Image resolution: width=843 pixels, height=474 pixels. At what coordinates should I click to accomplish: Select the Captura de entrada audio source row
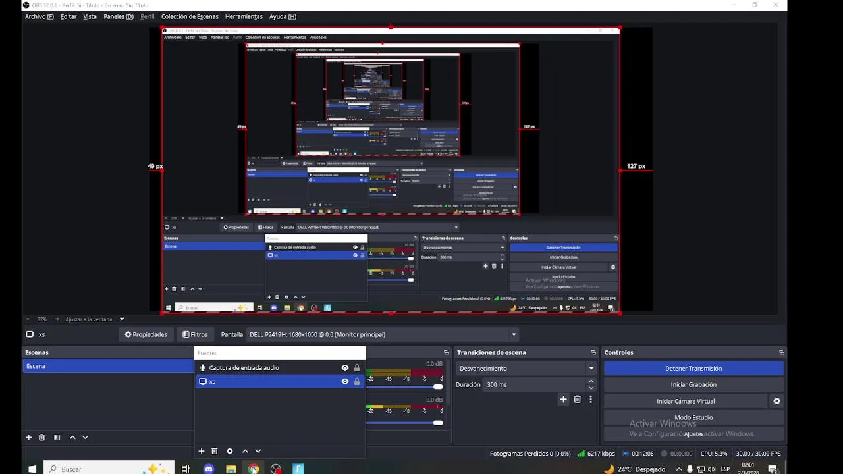tap(280, 368)
